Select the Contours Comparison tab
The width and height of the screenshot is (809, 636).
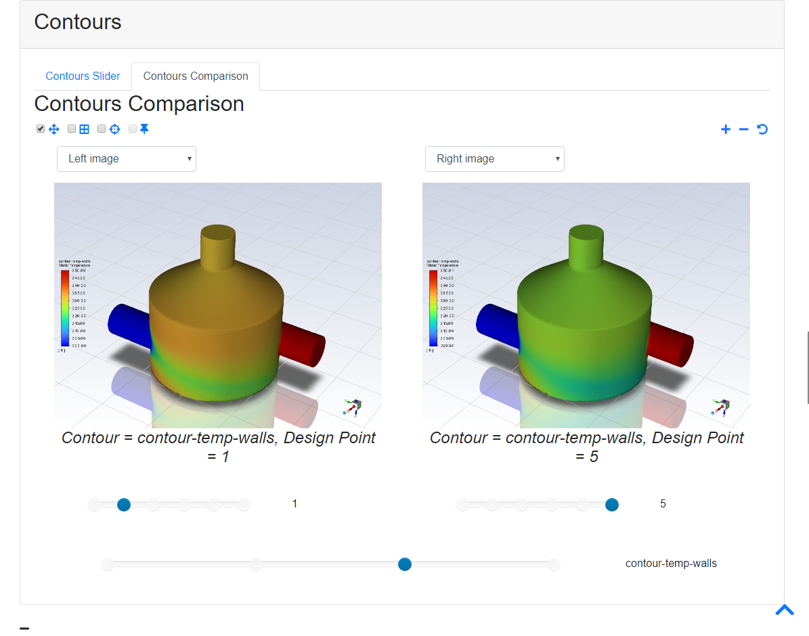click(196, 76)
